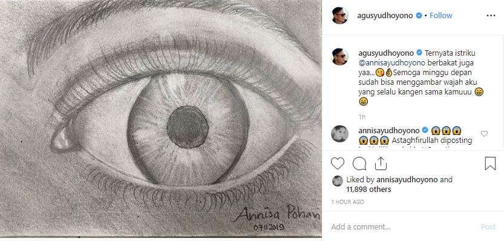
Task: Click the Post button for the comment
Action: [x=488, y=227]
